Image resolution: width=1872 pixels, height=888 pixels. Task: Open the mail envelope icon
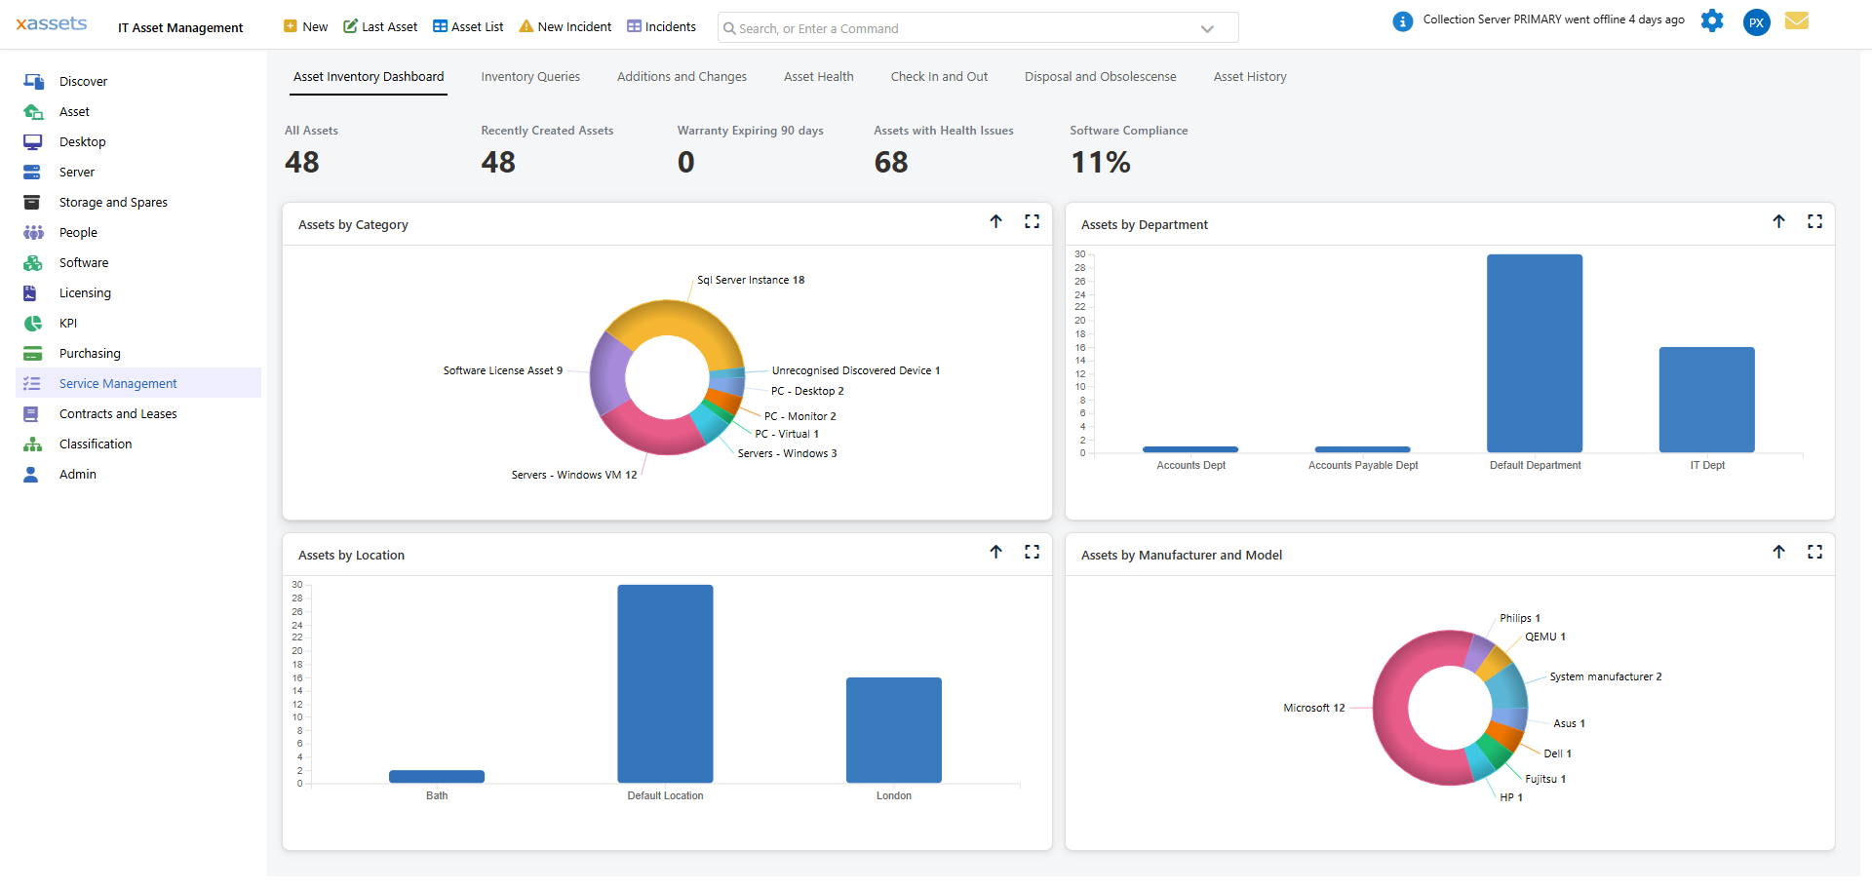[x=1796, y=21]
